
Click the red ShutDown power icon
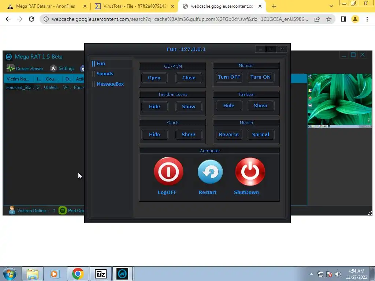(x=250, y=171)
